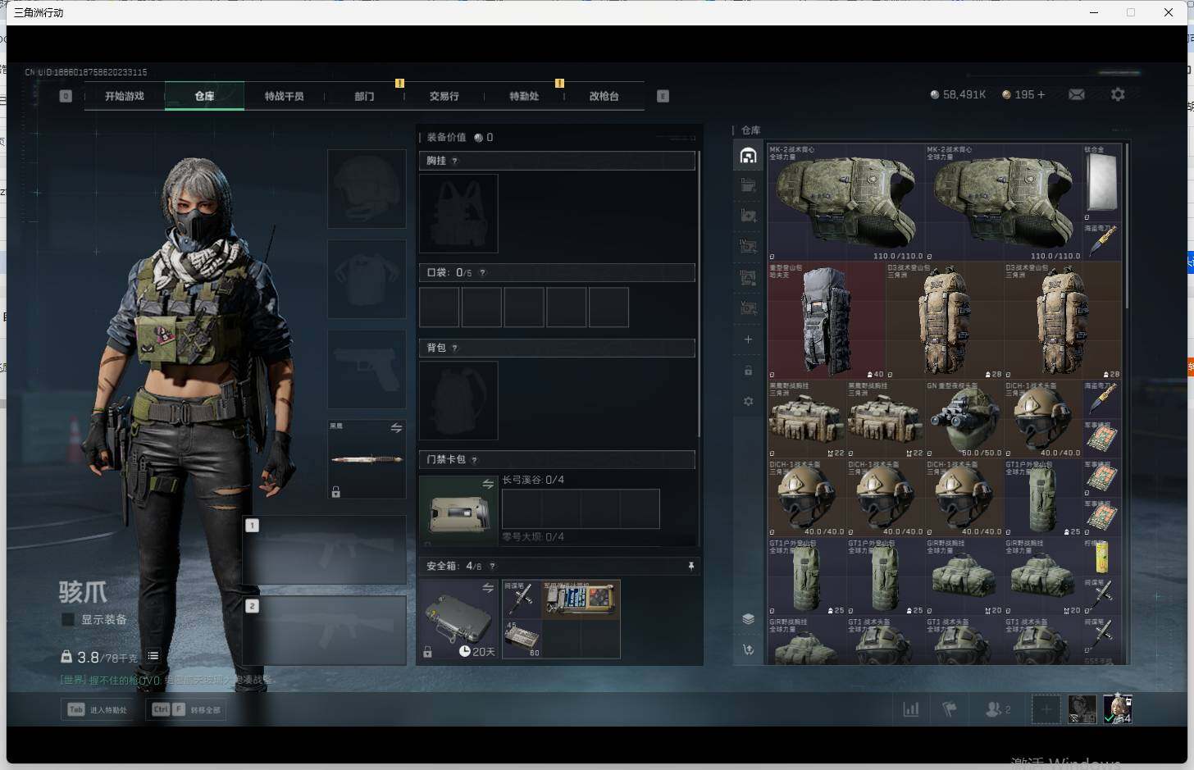Viewport: 1194px width, 770px height.
Task: Open help question mark beside 门禁卡包
Action: coord(475,459)
